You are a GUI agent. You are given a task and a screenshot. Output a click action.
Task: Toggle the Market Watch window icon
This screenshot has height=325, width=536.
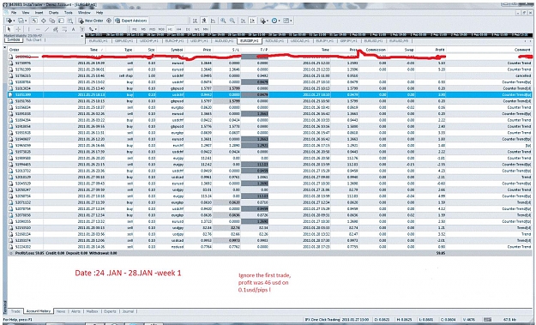pos(34,21)
